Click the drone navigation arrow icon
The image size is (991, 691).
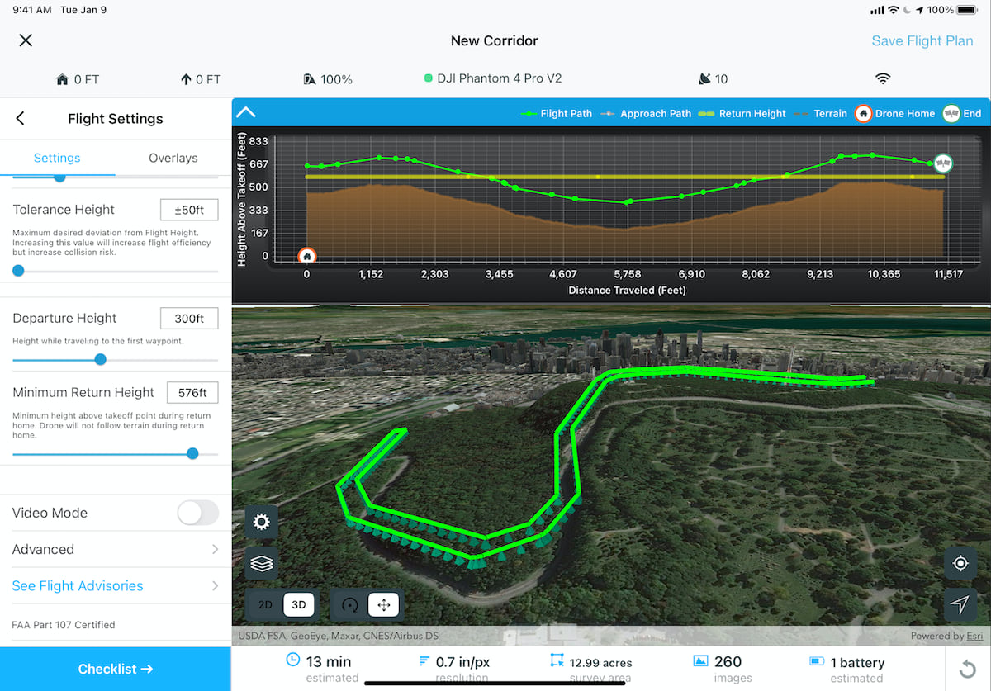click(960, 605)
